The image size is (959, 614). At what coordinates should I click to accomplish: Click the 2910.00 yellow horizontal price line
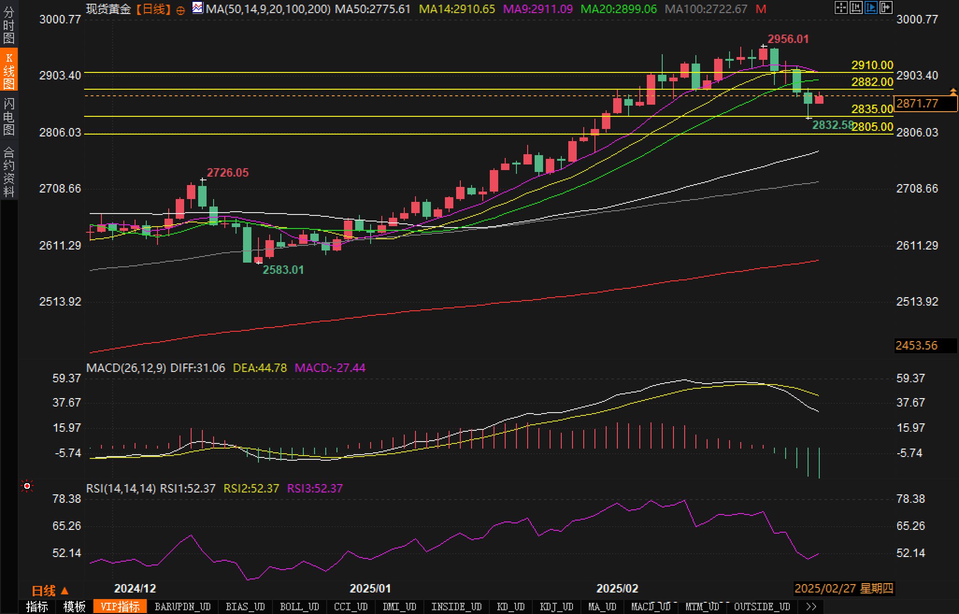(x=467, y=72)
